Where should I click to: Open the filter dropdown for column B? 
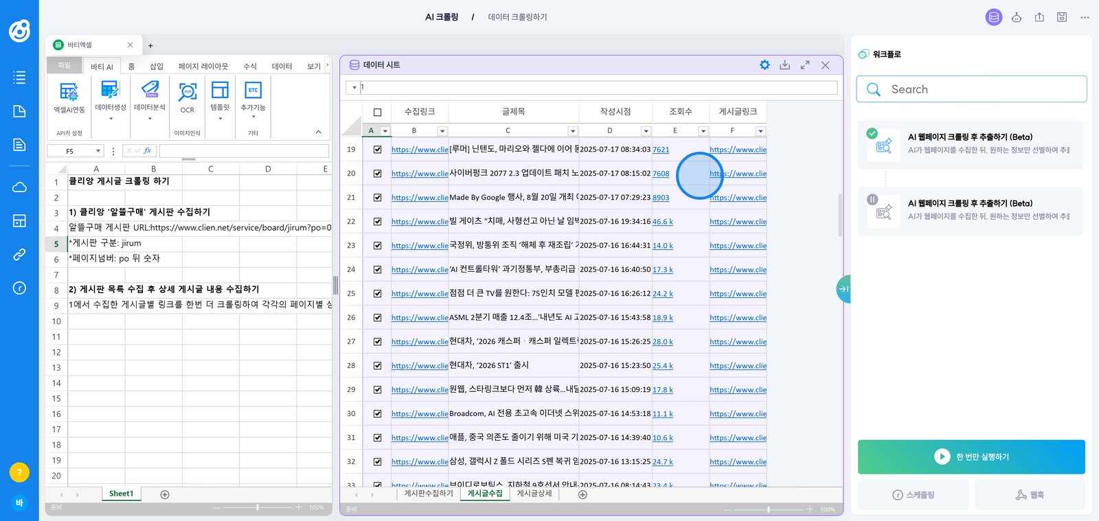[442, 131]
